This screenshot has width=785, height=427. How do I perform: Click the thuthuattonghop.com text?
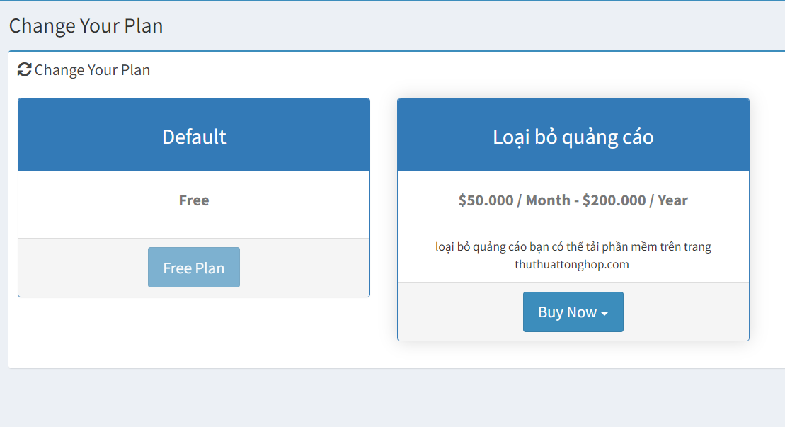[573, 265]
